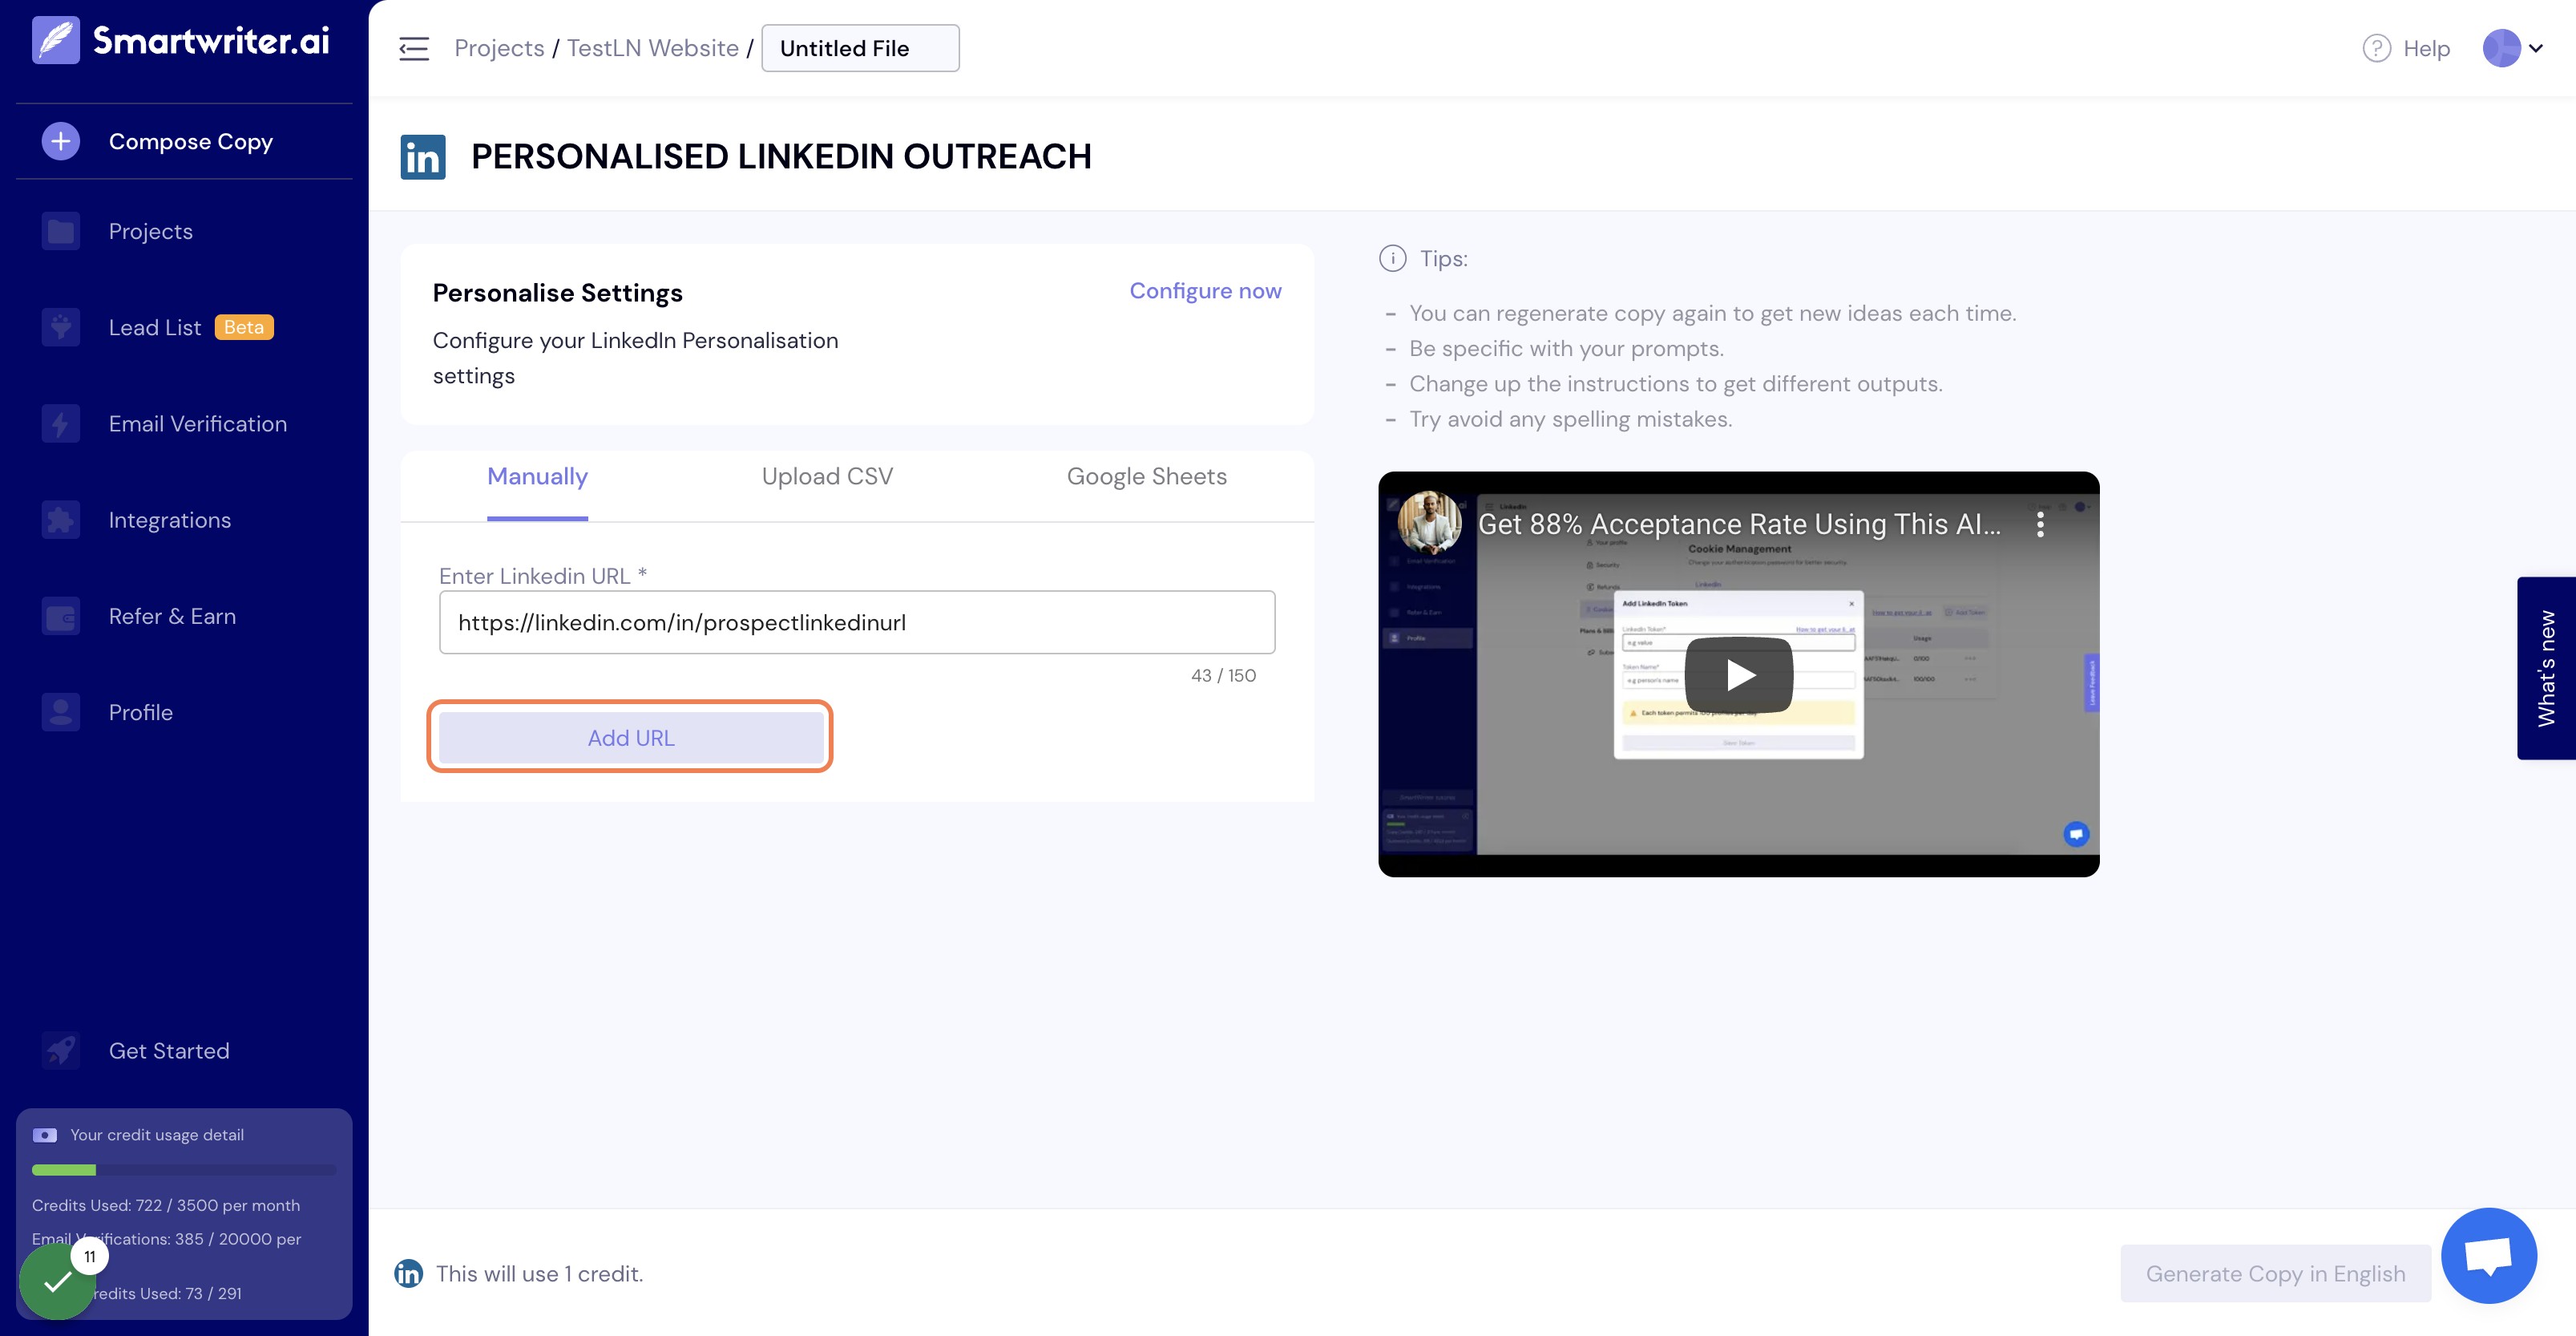The height and width of the screenshot is (1336, 2576).
Task: Open the chat support bubble
Action: tap(2488, 1255)
